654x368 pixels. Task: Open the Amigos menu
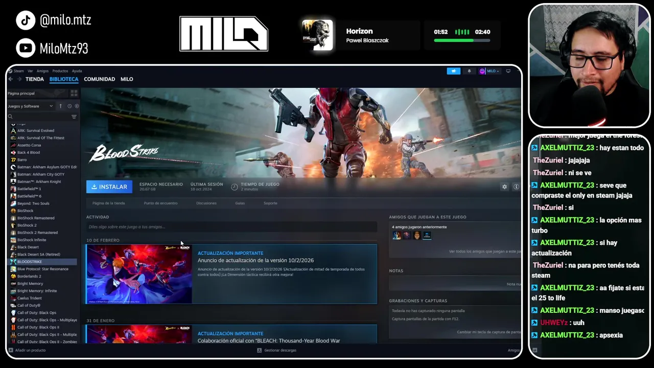coord(42,71)
